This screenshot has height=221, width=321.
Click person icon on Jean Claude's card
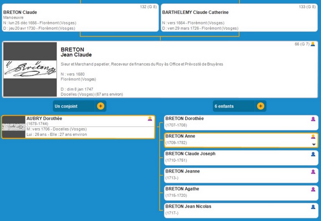click(x=313, y=44)
